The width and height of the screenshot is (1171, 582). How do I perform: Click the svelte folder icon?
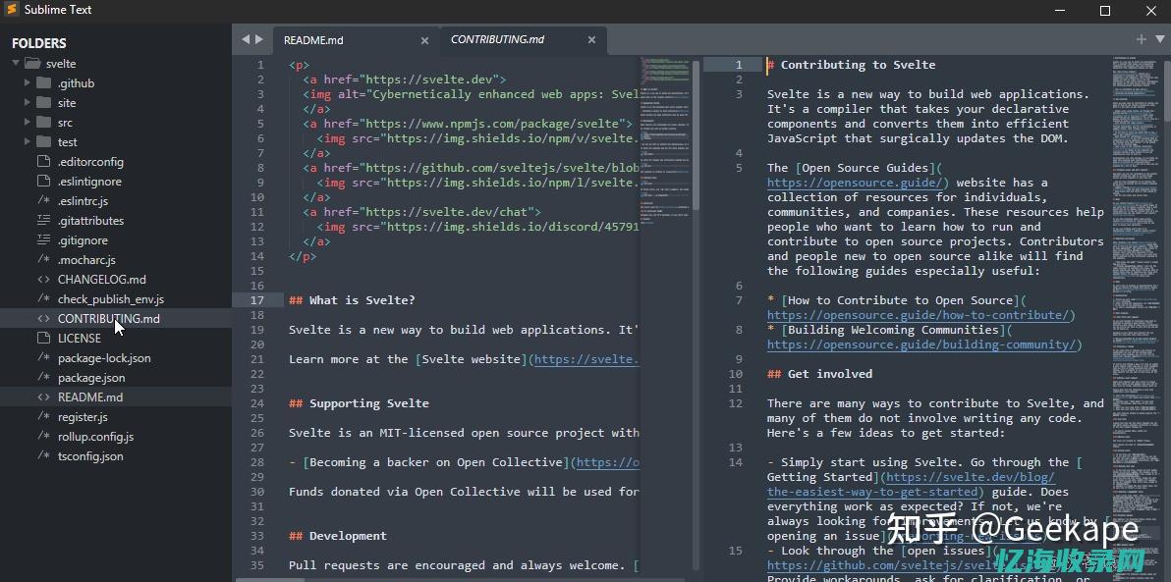coord(32,64)
